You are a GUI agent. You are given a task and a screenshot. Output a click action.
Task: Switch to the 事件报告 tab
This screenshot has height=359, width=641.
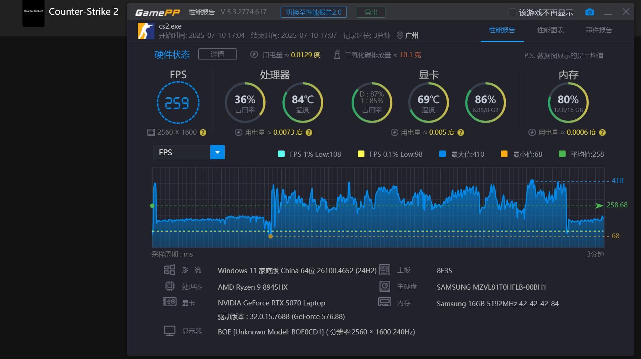pos(598,30)
